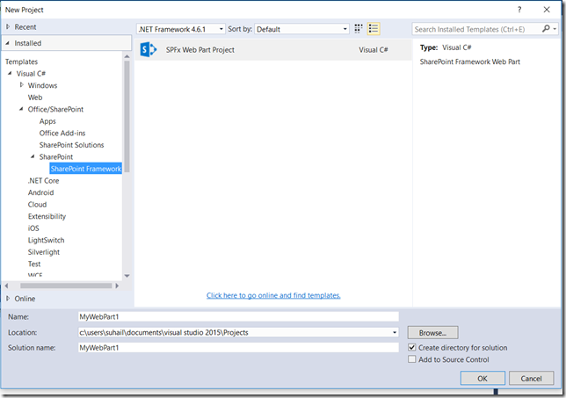
Task: Select SPFx Web Part Project template
Action: 273,50
